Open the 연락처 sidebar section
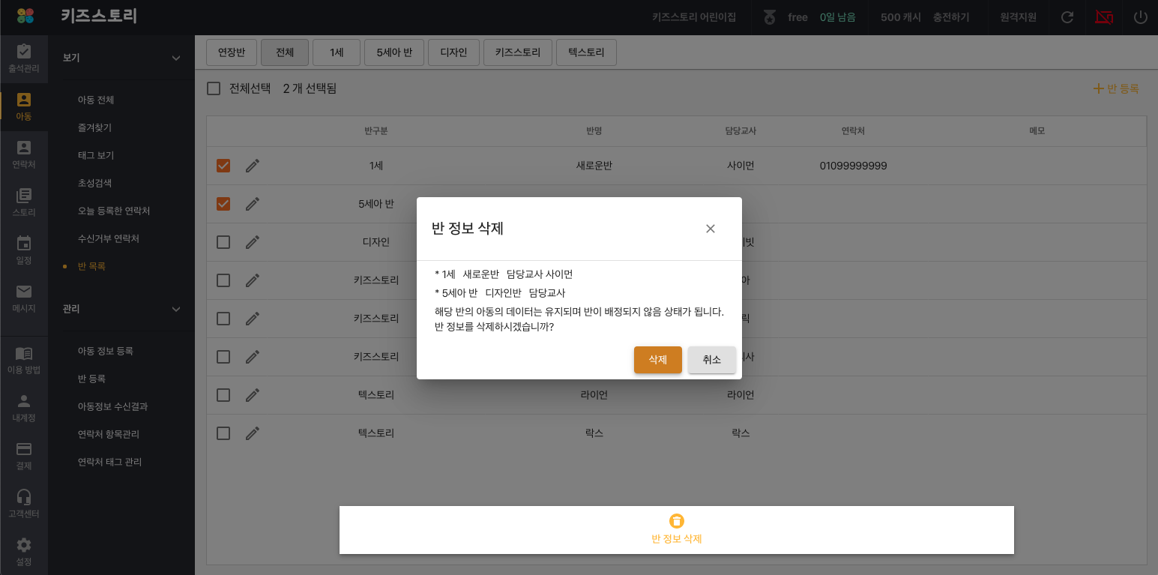The width and height of the screenshot is (1158, 575). click(24, 155)
